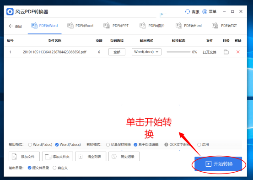Switch to the PDF转Word tab
This screenshot has height=180, width=253.
[44, 26]
